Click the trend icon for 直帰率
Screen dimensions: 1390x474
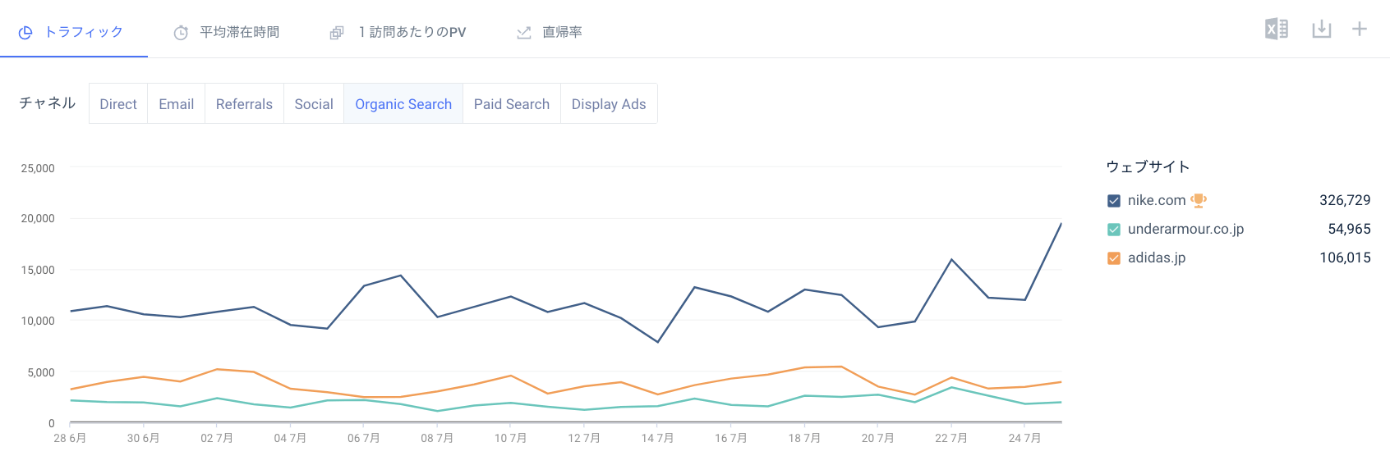pyautogui.click(x=523, y=33)
